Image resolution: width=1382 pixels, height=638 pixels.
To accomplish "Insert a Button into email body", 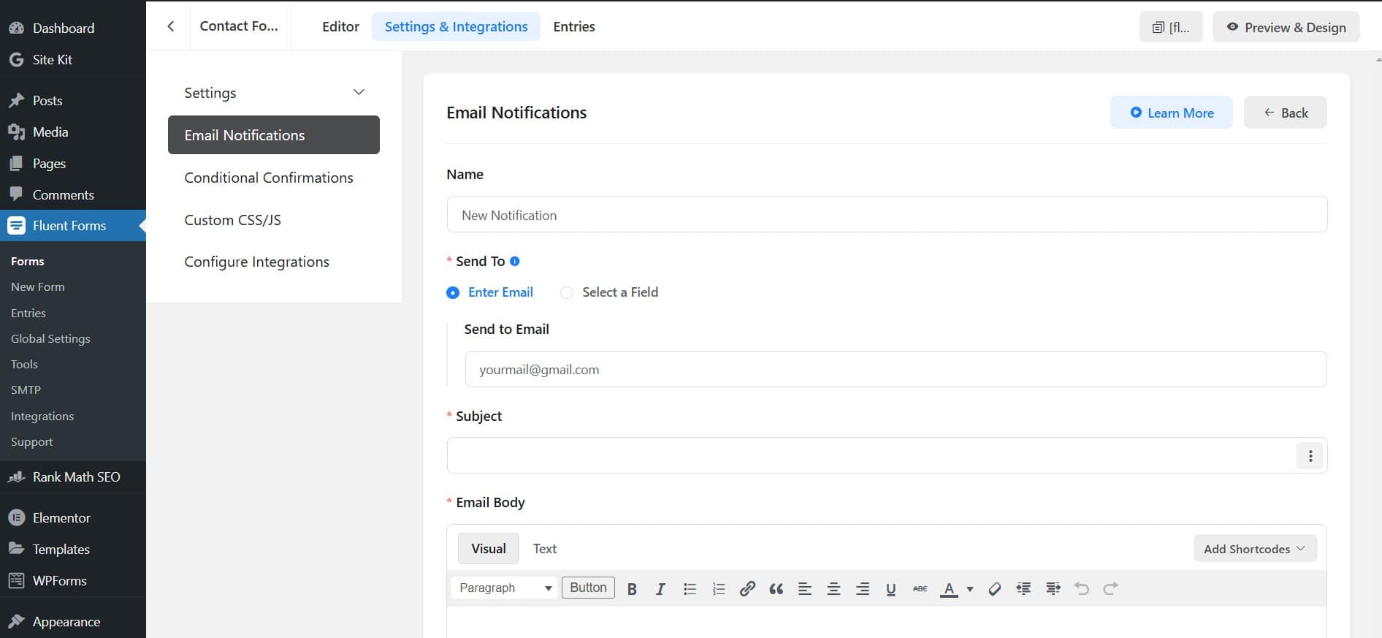I will [x=588, y=588].
